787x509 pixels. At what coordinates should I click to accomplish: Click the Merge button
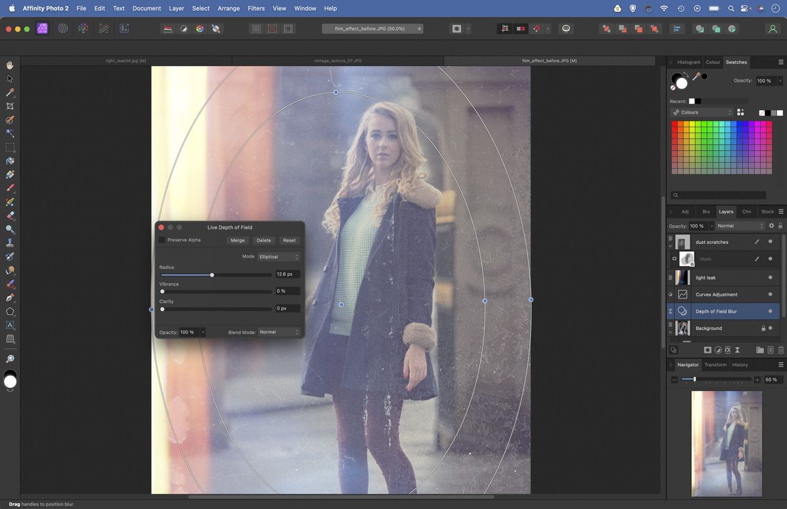click(237, 240)
